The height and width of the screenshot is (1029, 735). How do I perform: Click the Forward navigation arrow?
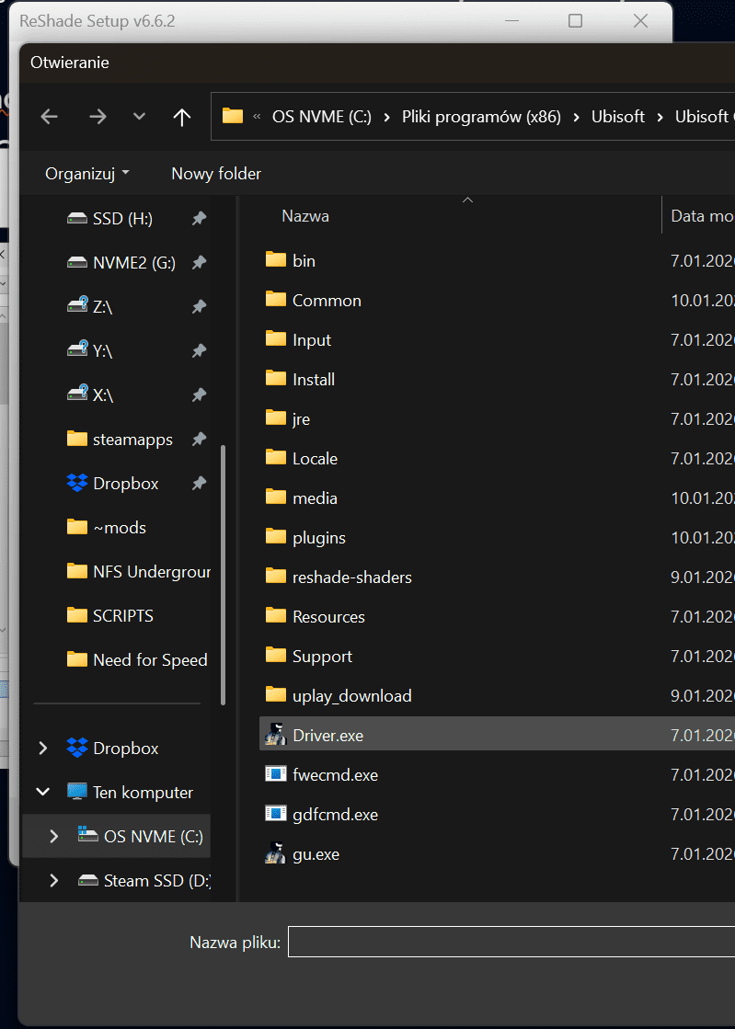point(98,117)
